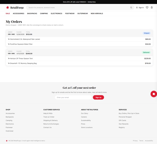The height and width of the screenshot is (144, 157).
Task: Open the FOOTWEAR category
Action: click(x=70, y=14)
